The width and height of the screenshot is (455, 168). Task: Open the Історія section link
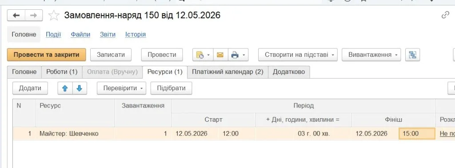click(x=136, y=35)
